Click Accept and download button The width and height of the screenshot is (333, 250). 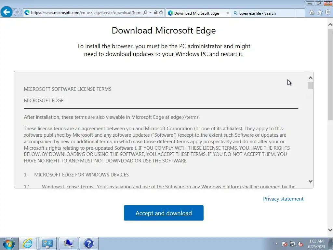tap(164, 213)
